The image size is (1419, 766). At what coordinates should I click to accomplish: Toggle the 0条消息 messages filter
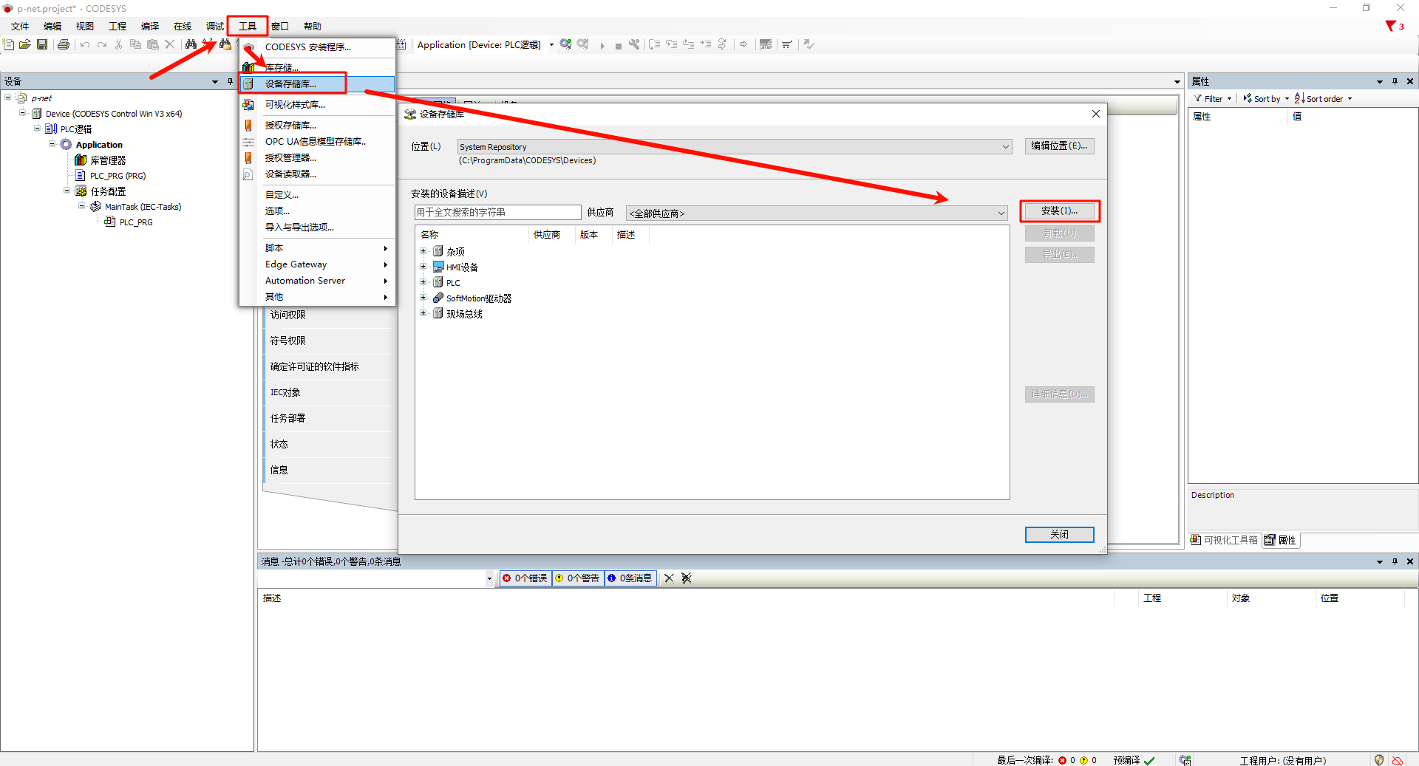630,578
